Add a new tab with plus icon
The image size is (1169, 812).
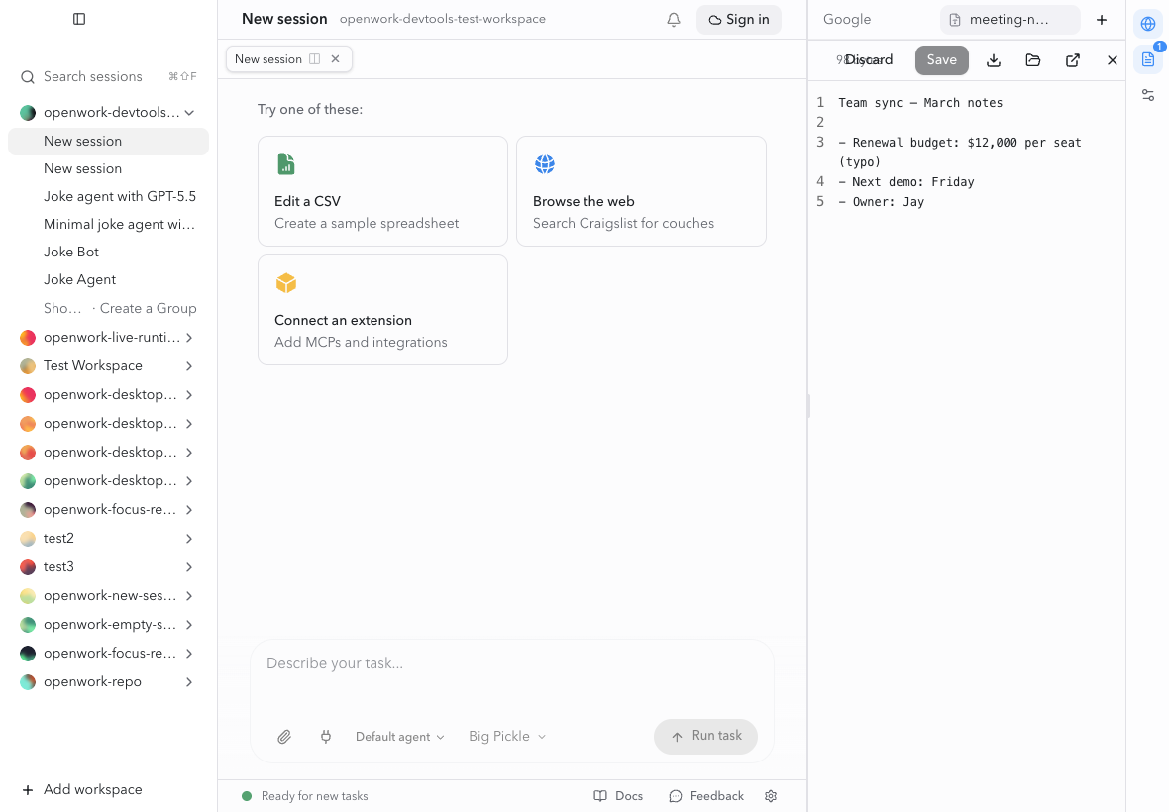pyautogui.click(x=1102, y=20)
